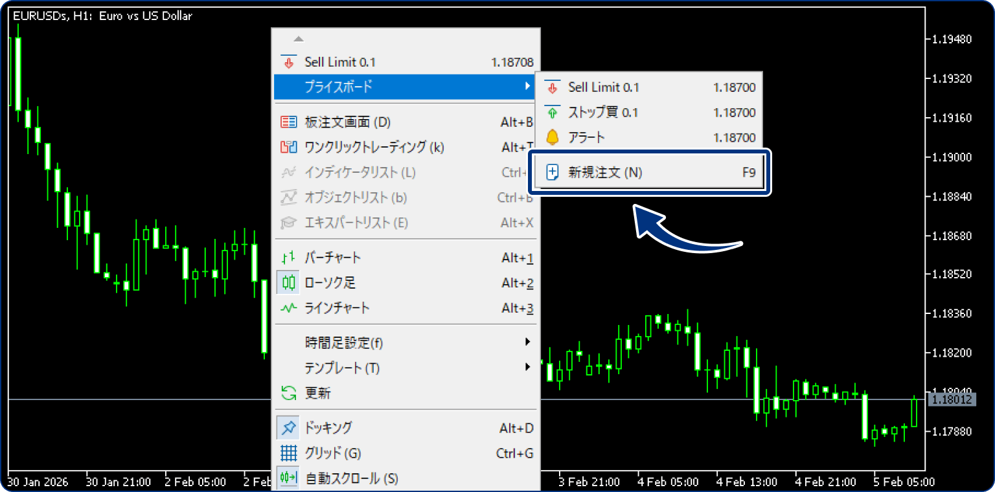Viewport: 995px width, 492px height.
Task: Select the バーチャート bar chart icon
Action: click(x=289, y=257)
